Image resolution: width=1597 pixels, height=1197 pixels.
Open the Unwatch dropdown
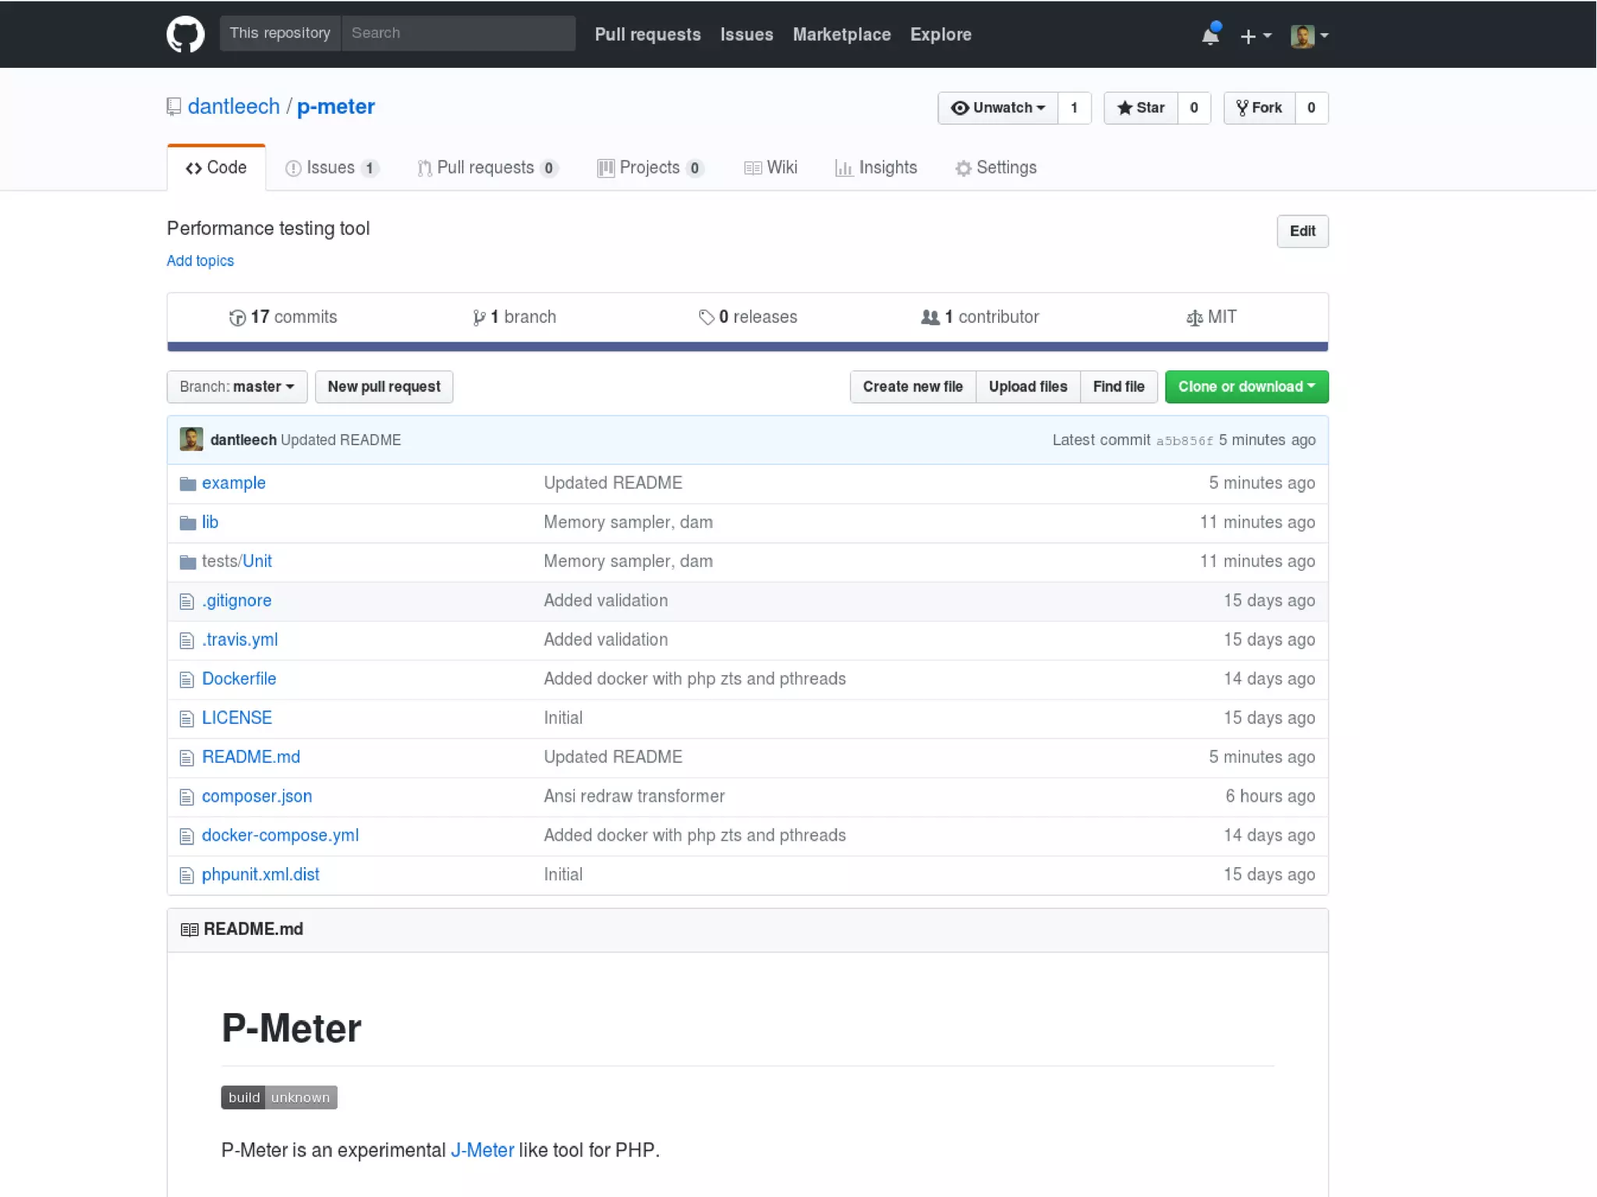click(997, 108)
